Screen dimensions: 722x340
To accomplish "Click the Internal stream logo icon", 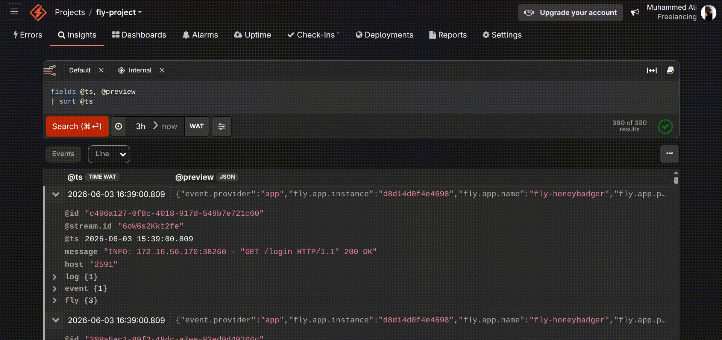I will coord(121,70).
